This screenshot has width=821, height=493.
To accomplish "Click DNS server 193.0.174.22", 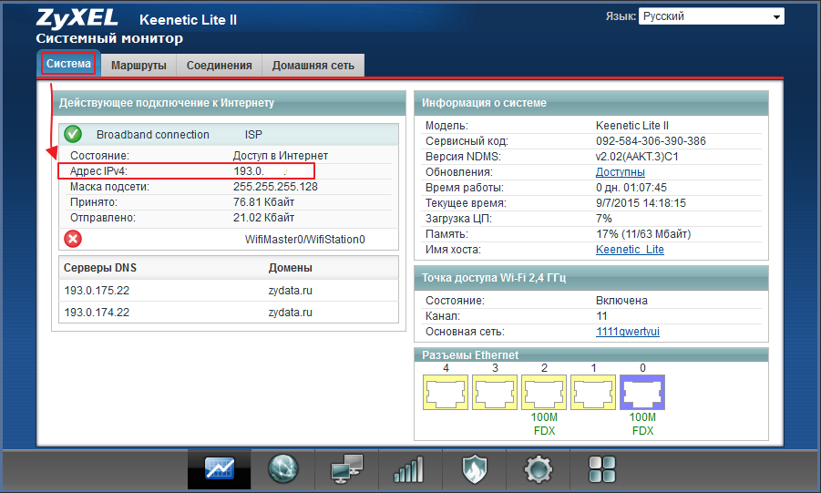I will click(97, 313).
